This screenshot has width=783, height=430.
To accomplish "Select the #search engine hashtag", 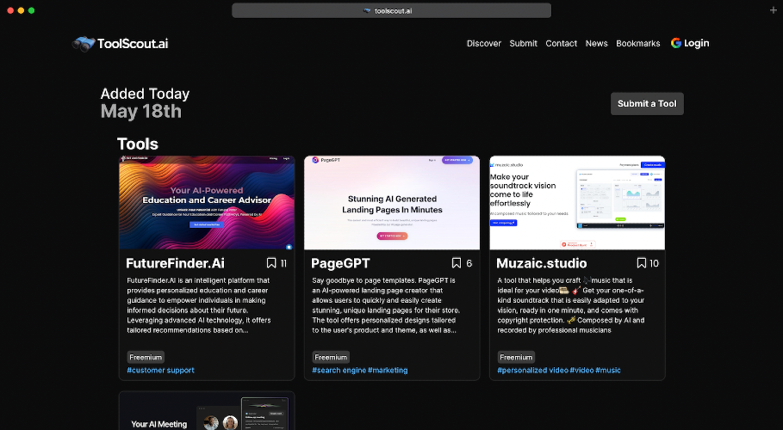I will (x=339, y=370).
